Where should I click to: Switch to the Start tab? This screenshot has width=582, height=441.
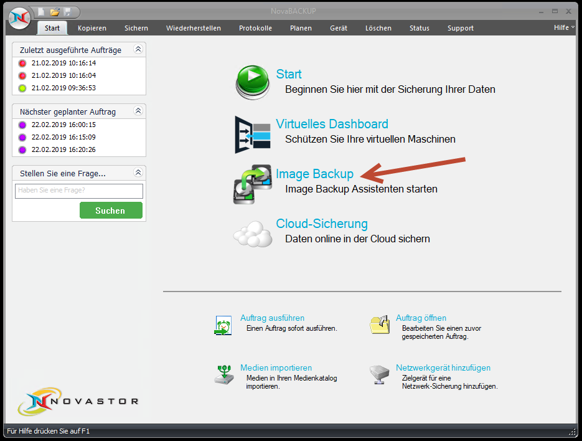click(x=52, y=28)
